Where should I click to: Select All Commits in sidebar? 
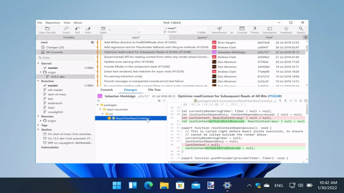[x=65, y=52]
